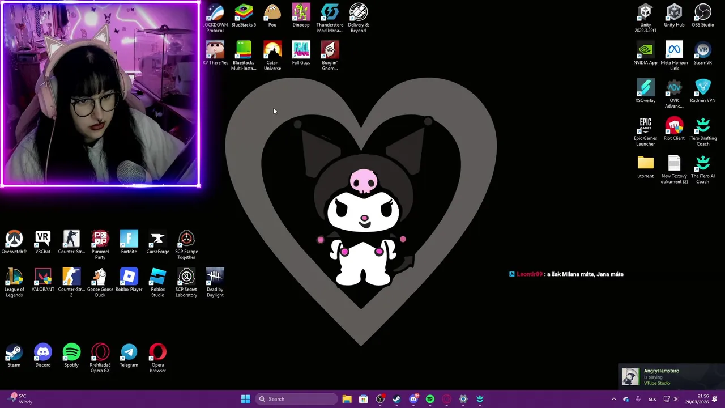Image resolution: width=725 pixels, height=408 pixels.
Task: Select the New Textový dokument (2) file
Action: [674, 169]
